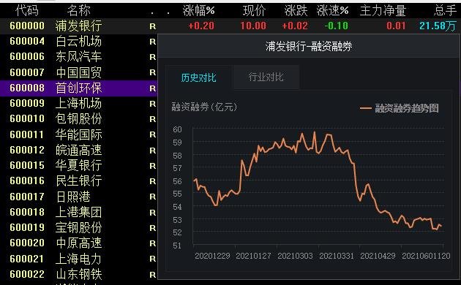
Task: Click stock code 600011
Action: [x=27, y=134]
